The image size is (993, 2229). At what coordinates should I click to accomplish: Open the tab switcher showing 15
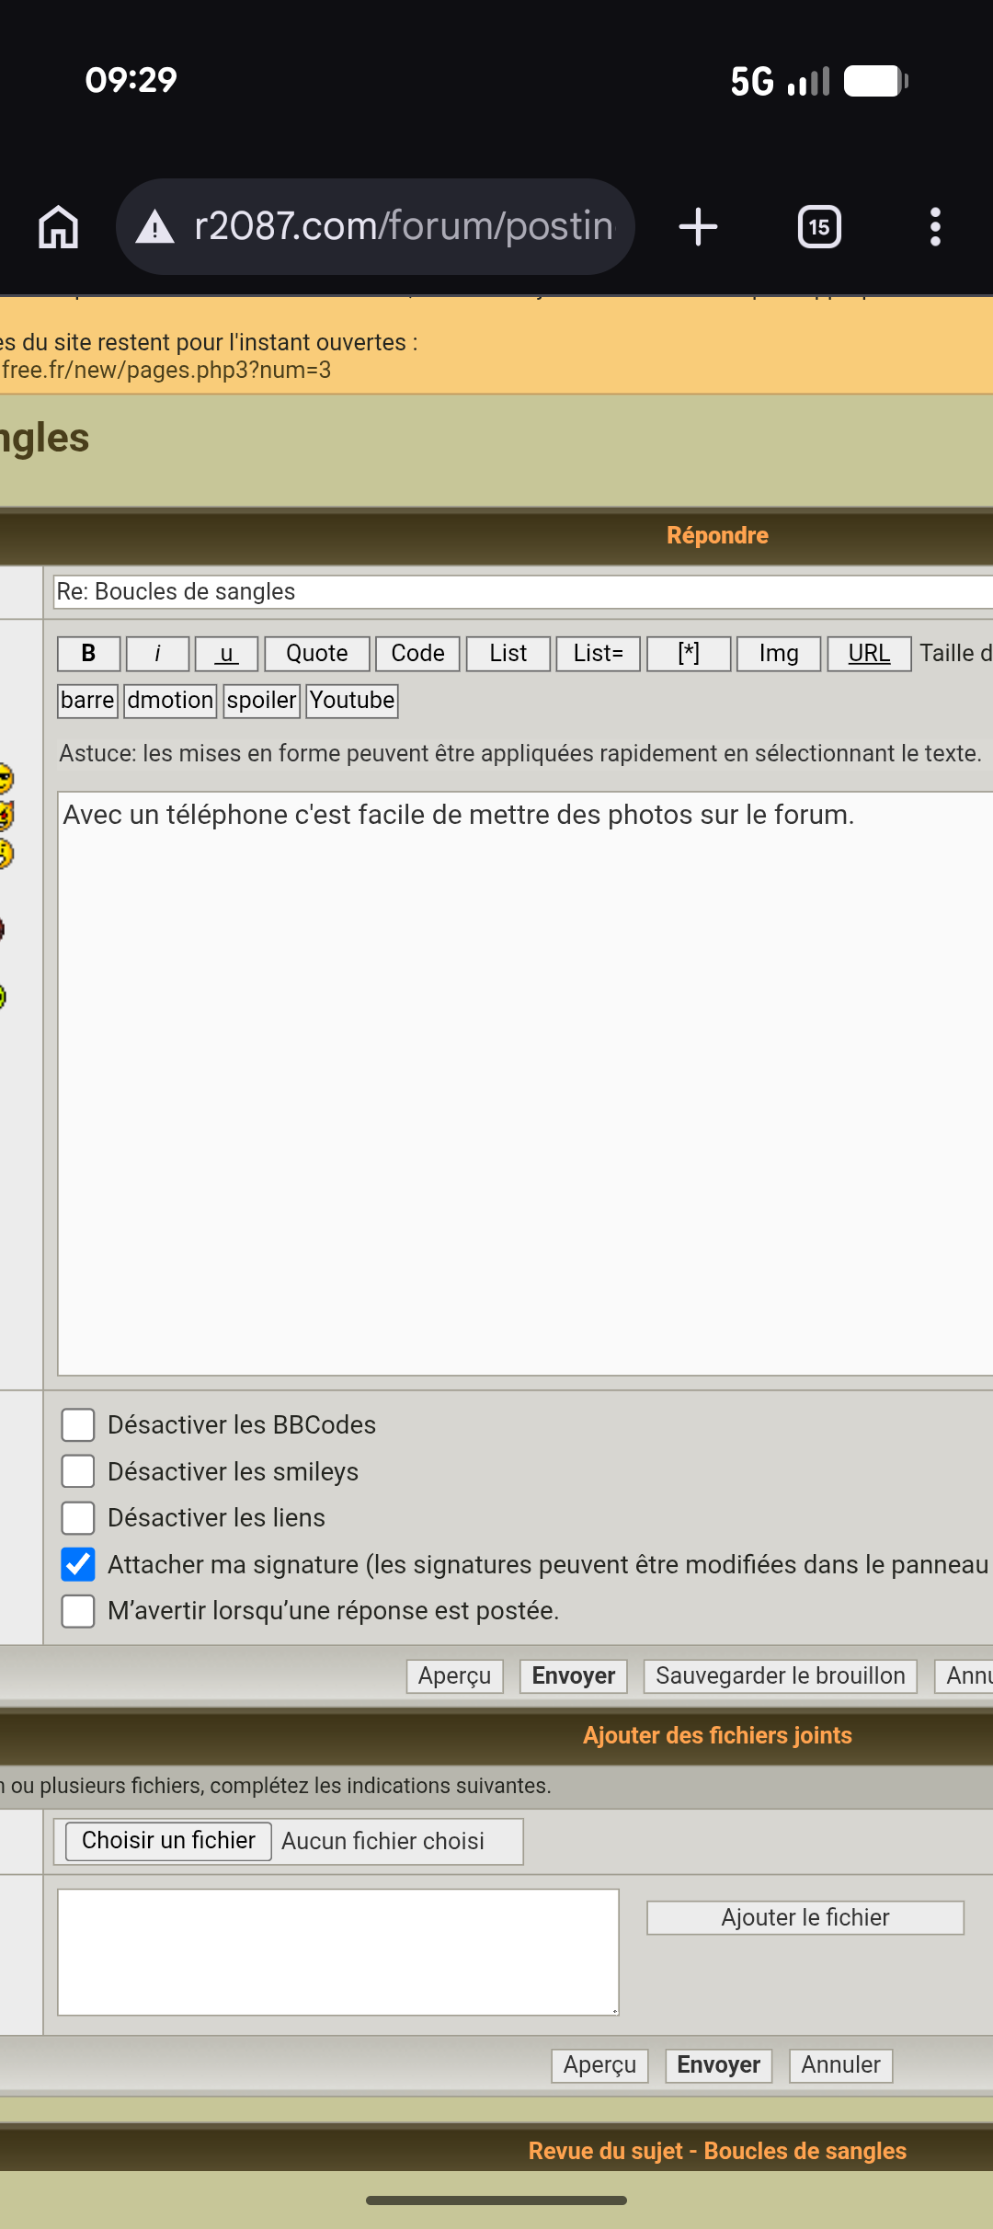(819, 227)
